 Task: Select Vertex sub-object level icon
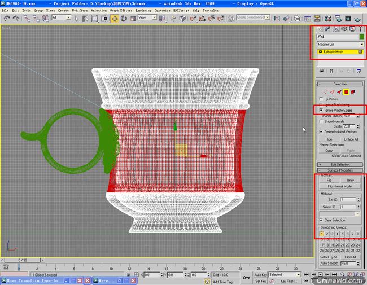pos(325,92)
